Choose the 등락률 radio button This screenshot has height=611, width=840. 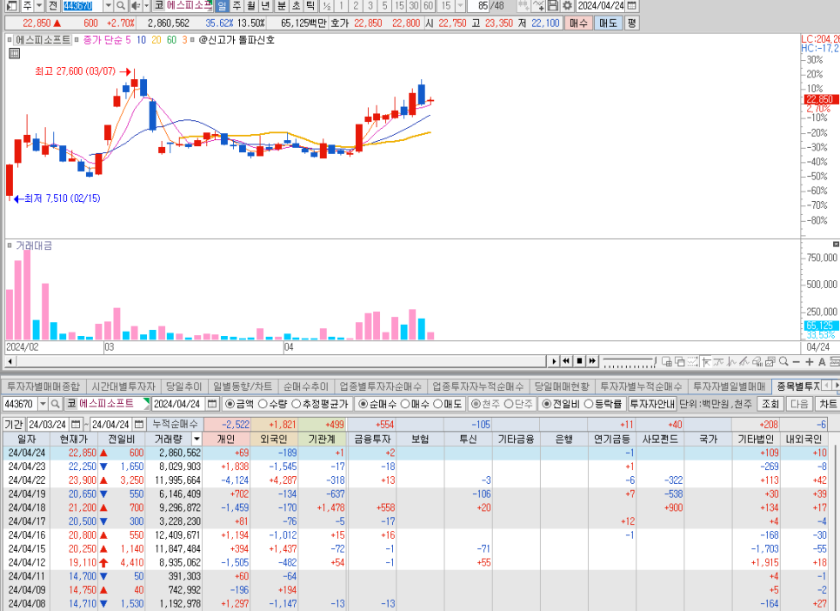(x=585, y=404)
